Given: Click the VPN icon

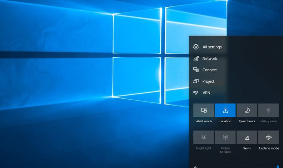Looking at the screenshot, I should (x=196, y=93).
